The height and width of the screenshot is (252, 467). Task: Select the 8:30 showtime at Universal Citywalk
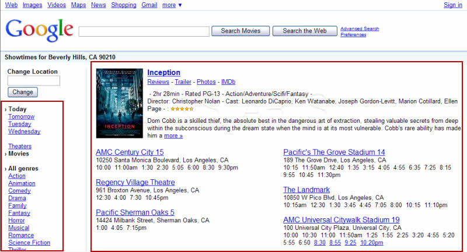pos(319,243)
